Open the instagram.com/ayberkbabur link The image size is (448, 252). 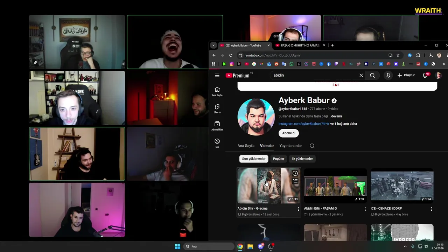304,124
